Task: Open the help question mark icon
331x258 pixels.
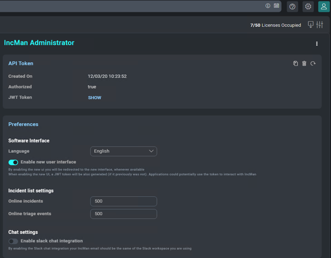Action: [x=292, y=7]
